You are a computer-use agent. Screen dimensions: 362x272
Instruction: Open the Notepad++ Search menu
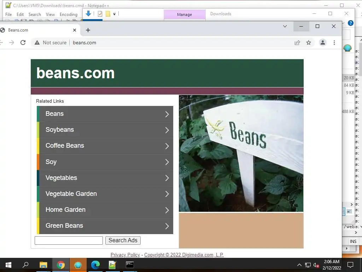35,14
